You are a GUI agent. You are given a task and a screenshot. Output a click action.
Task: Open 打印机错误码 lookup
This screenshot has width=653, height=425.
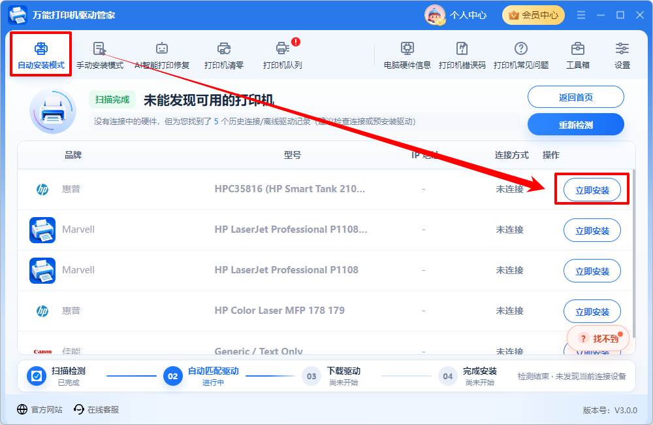coord(462,55)
